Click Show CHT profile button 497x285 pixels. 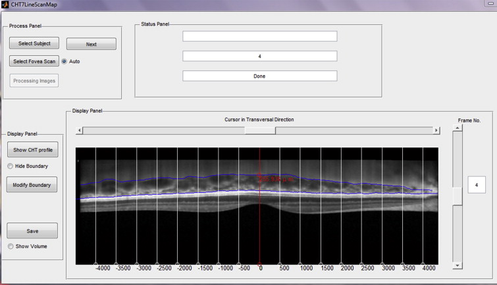[32, 150]
